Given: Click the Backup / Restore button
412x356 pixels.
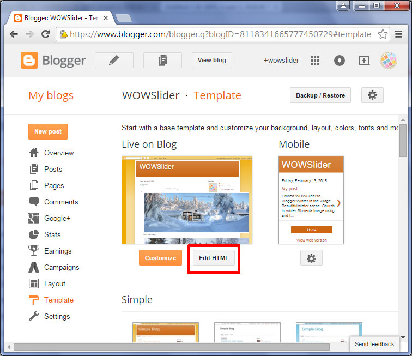Looking at the screenshot, I should pyautogui.click(x=320, y=95).
